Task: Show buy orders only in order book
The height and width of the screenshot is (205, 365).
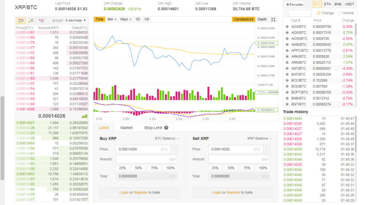Action: click(31, 20)
